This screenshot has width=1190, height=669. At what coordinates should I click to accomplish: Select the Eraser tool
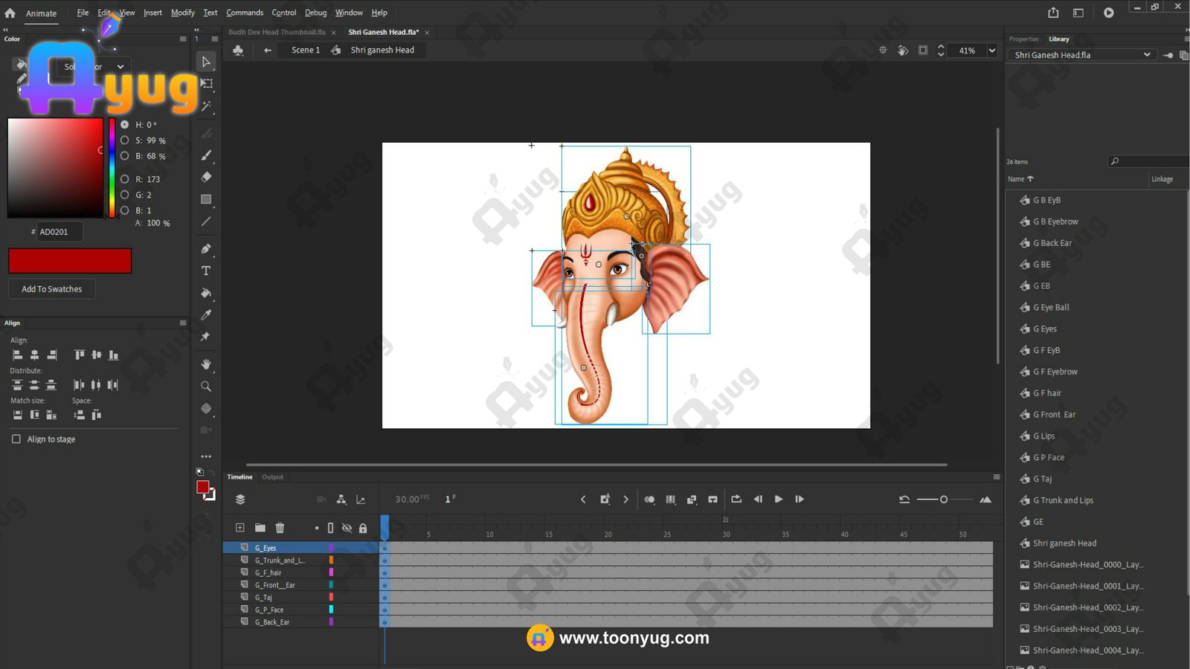click(x=207, y=177)
